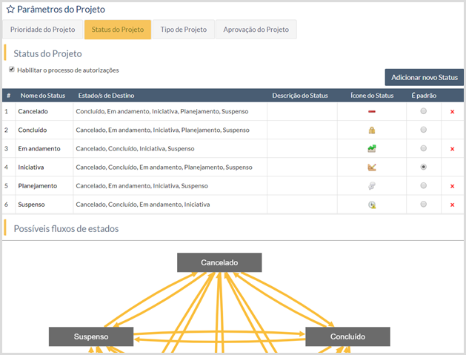
Task: Set Cancelado as the default status
Action: pyautogui.click(x=423, y=111)
